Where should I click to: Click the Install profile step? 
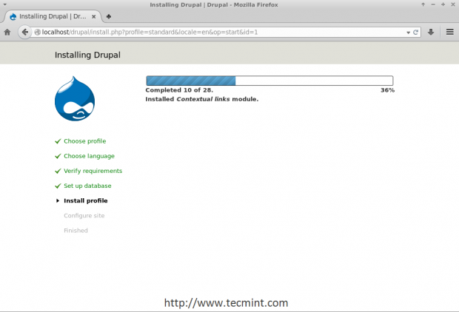86,201
